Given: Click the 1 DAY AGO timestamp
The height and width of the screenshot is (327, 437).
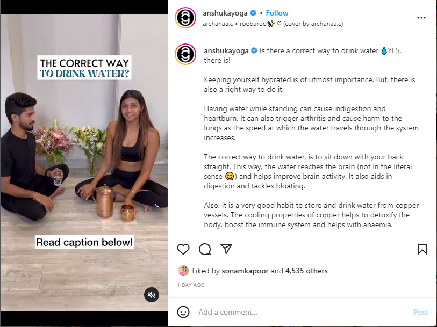Looking at the screenshot, I should (191, 285).
